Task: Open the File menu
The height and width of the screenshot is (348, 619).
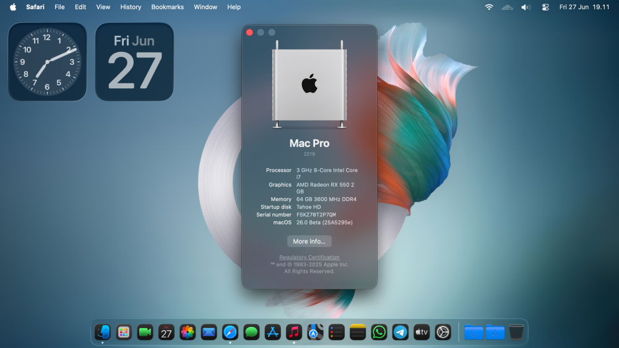Action: [x=59, y=7]
